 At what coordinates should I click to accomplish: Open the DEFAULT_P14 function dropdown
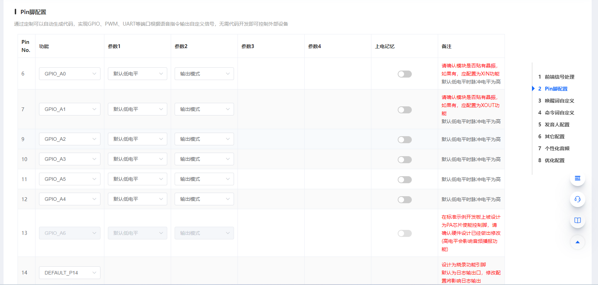[x=70, y=273]
